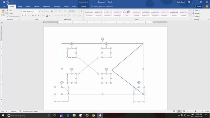Open the Windows Start menu
The height and width of the screenshot is (118, 210).
click(3, 115)
